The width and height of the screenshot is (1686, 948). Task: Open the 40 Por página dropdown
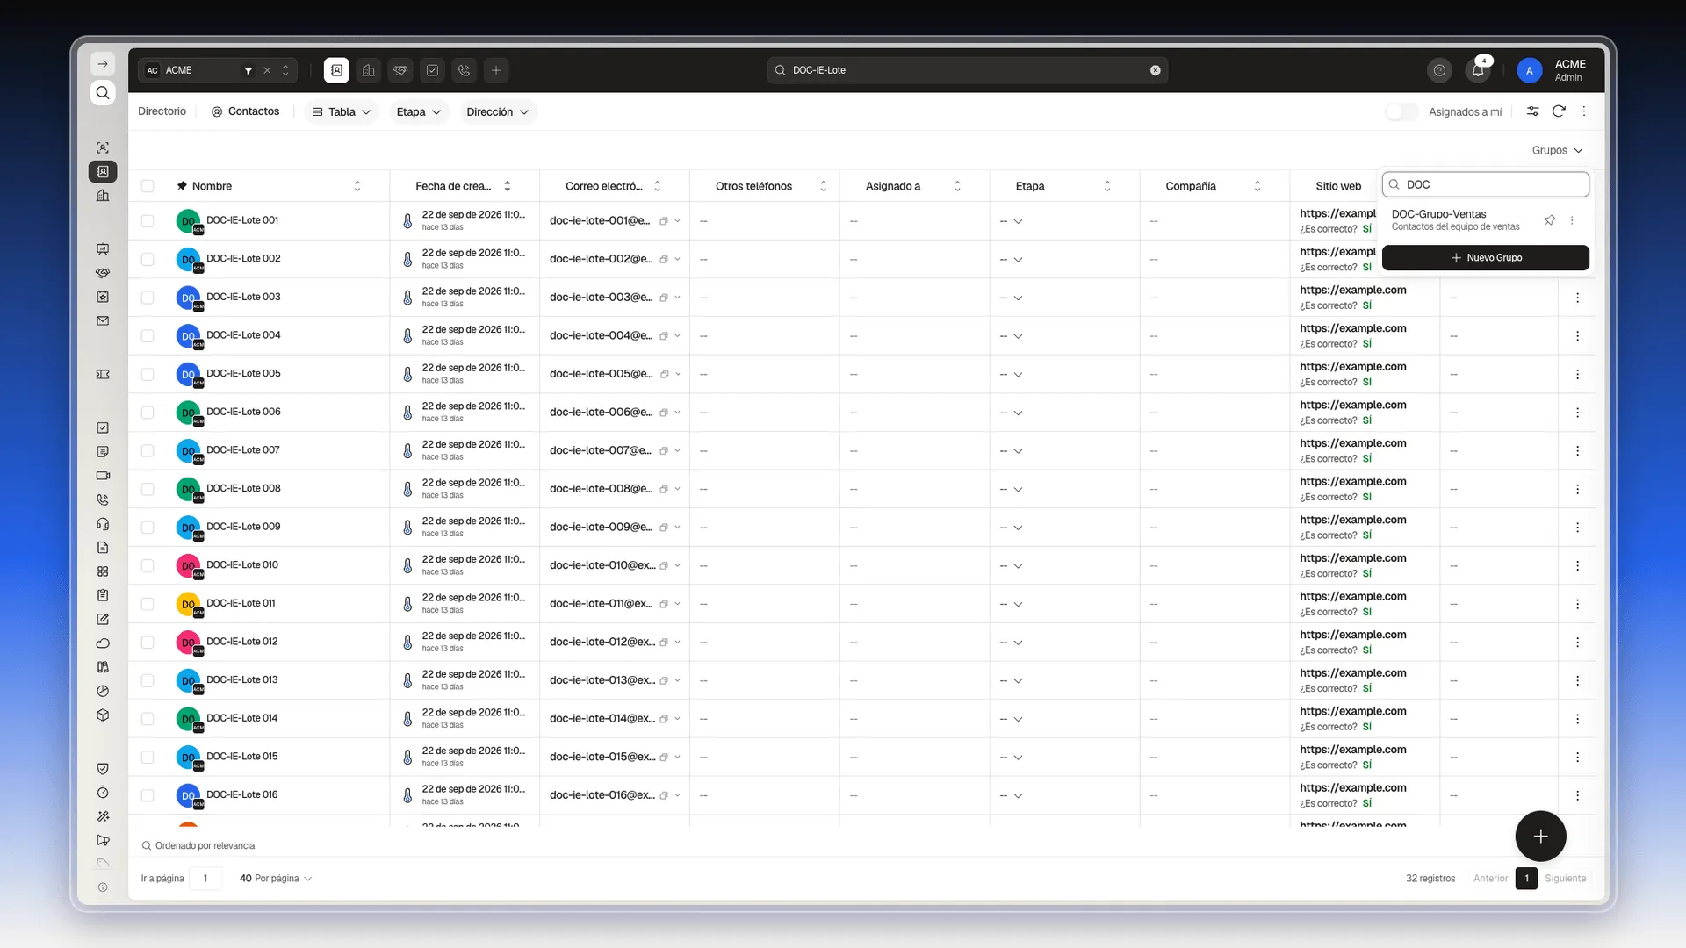click(x=276, y=879)
